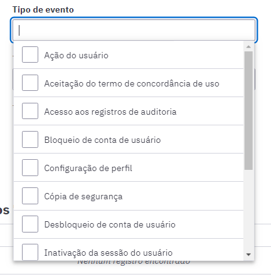Focus the 'Tipo de evento' search field

click(x=134, y=30)
